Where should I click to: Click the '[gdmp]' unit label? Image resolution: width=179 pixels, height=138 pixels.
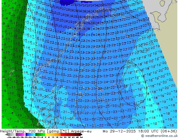(54, 131)
